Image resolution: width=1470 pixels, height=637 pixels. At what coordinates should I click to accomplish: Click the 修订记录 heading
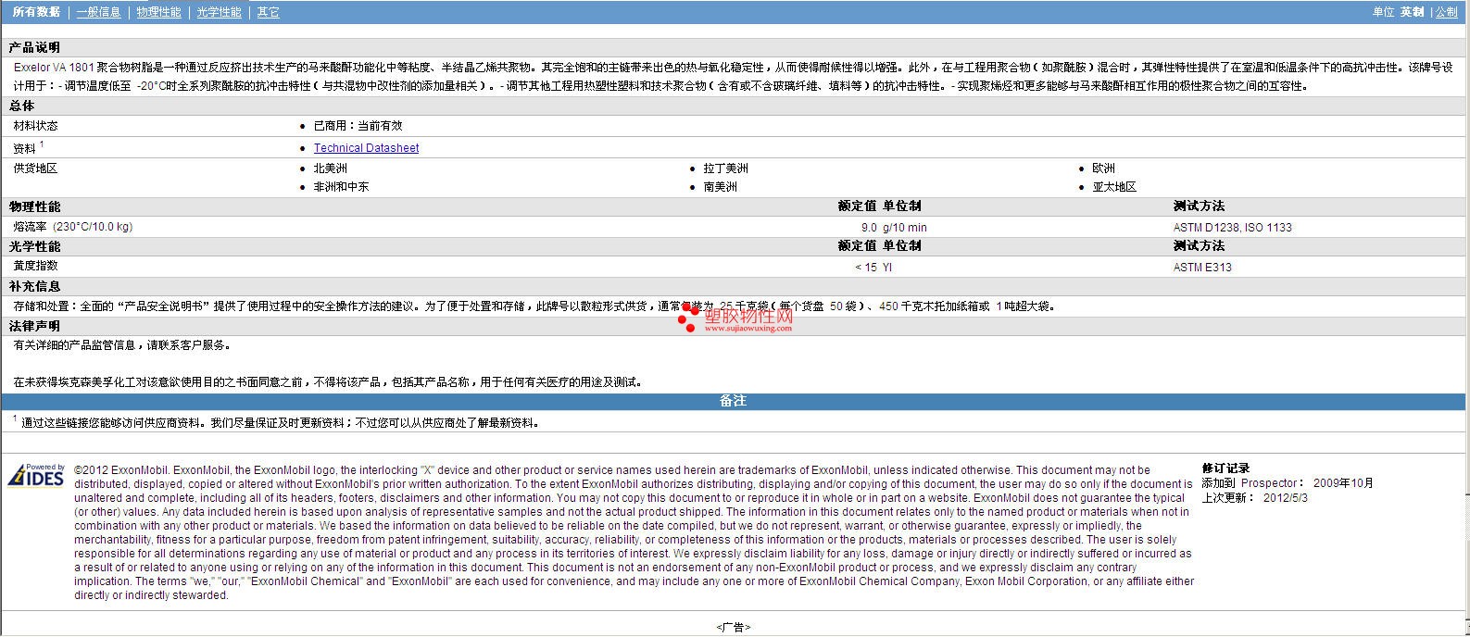point(1225,468)
